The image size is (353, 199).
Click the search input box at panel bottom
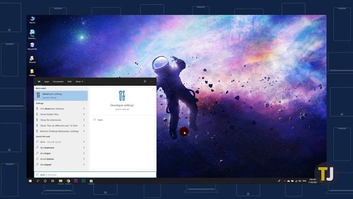coord(95,175)
